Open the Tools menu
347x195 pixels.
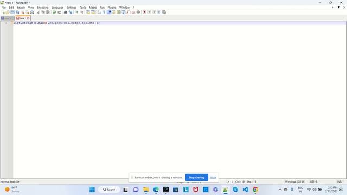click(x=83, y=8)
